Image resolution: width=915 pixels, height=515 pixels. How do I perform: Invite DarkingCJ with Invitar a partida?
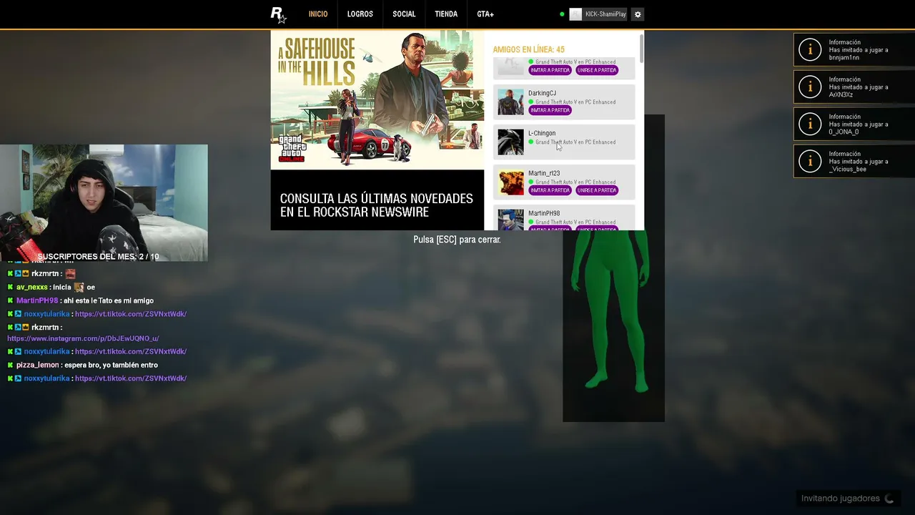tap(550, 110)
